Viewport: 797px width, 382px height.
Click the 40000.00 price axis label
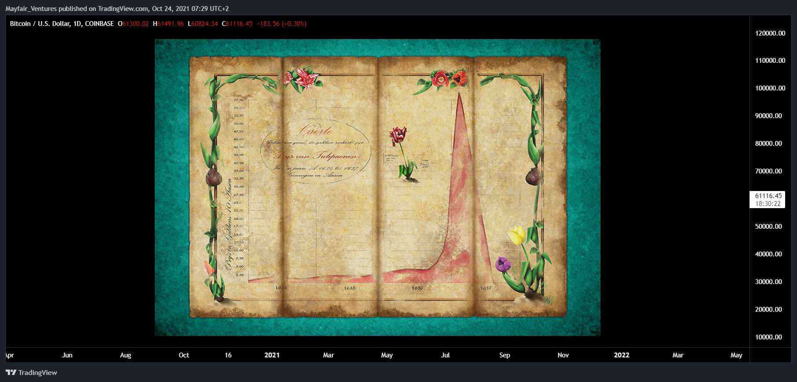tap(768, 254)
